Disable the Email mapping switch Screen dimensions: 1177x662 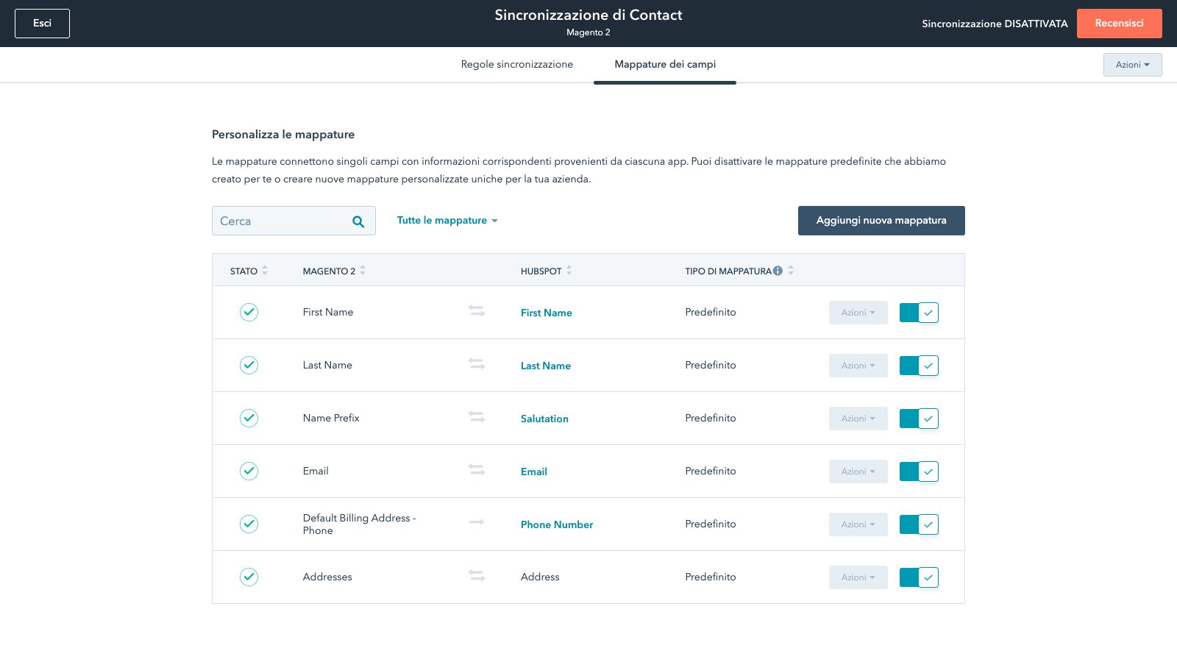(919, 471)
